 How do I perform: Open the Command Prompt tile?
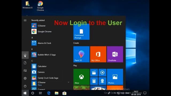coord(81,32)
